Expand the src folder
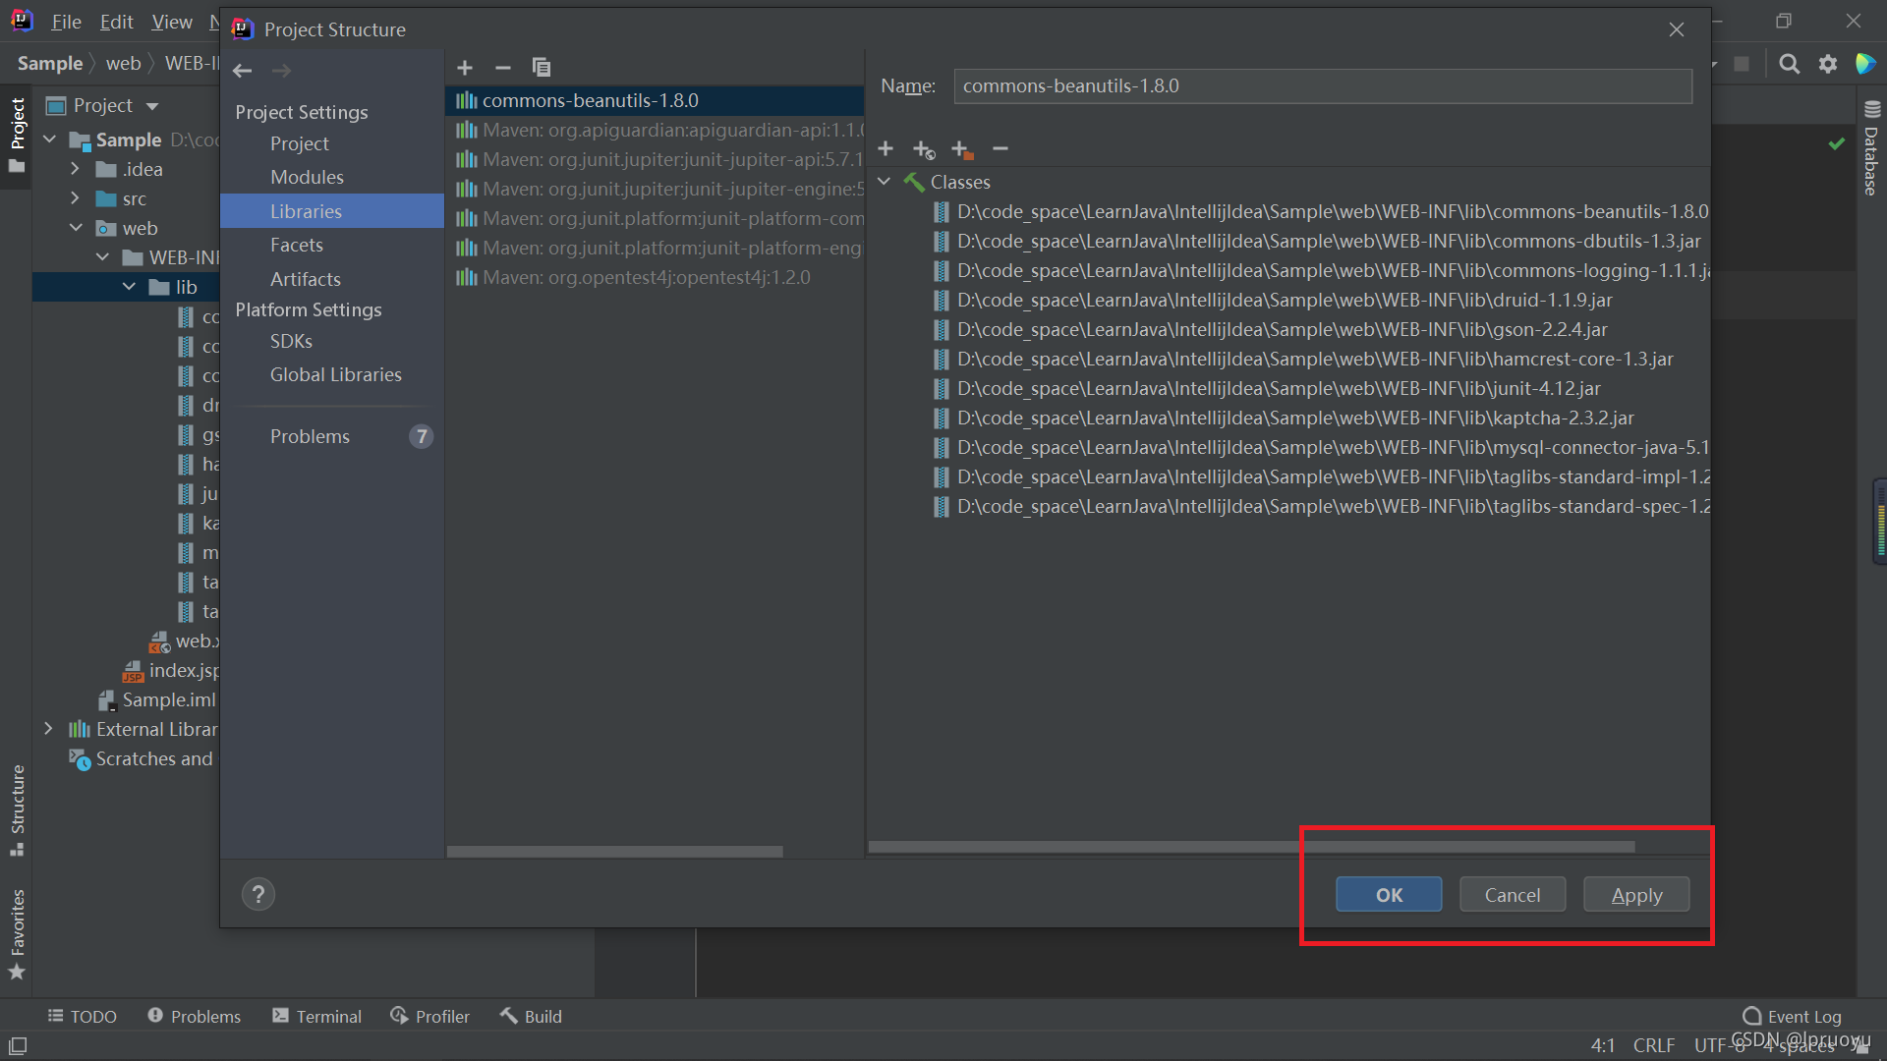This screenshot has width=1887, height=1061. tap(75, 198)
